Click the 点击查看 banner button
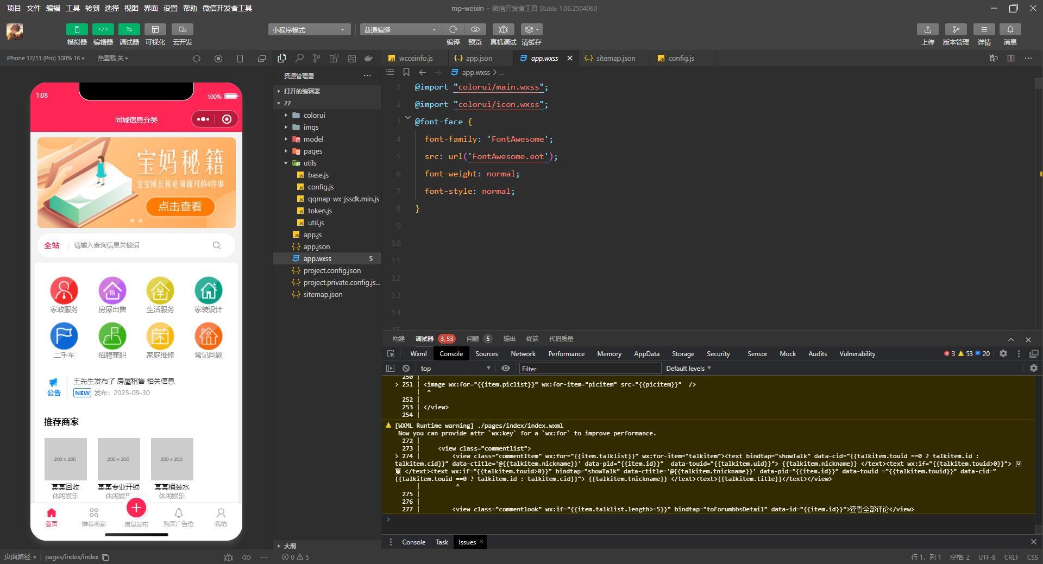The height and width of the screenshot is (564, 1043). [x=180, y=206]
